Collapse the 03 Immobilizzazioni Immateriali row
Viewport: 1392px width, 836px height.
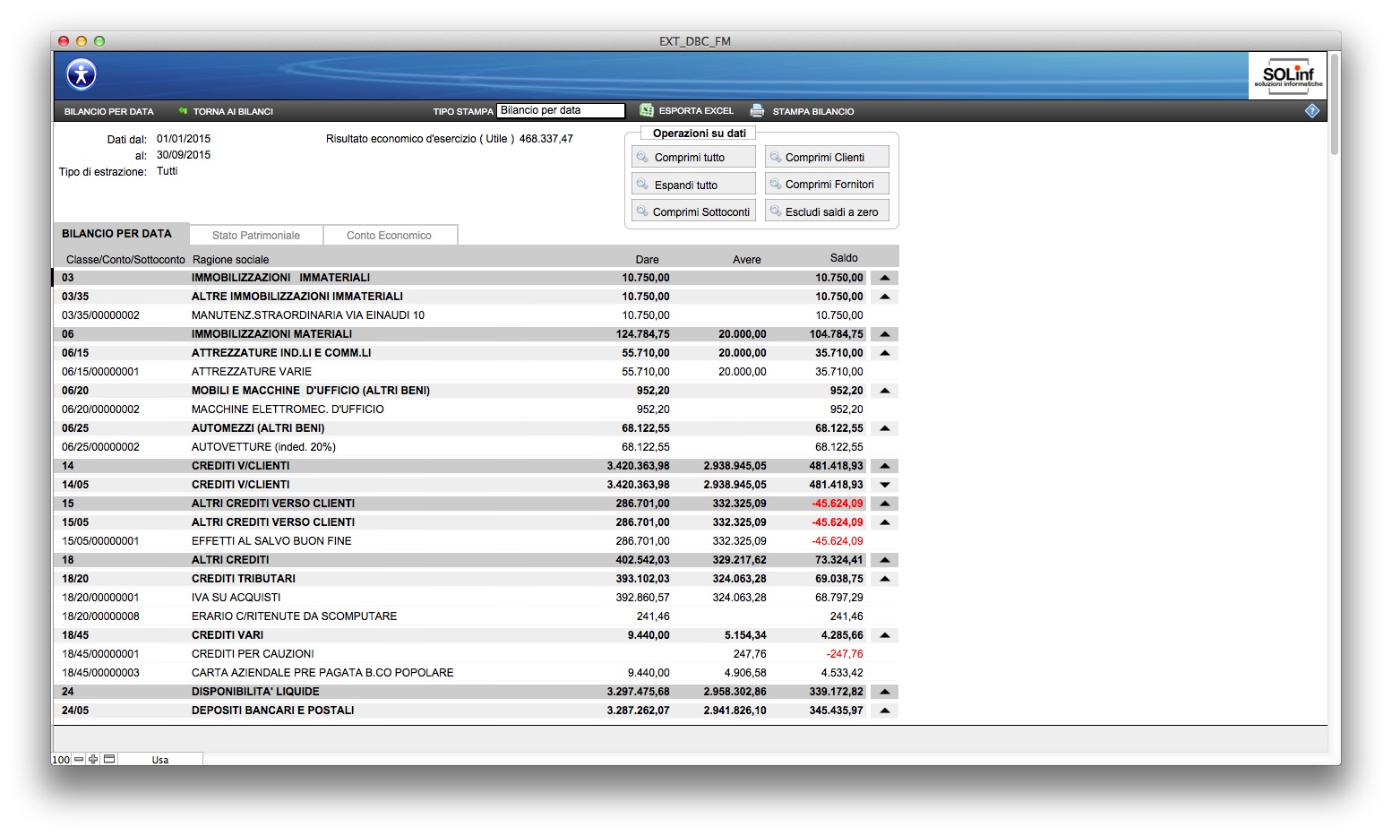pyautogui.click(x=885, y=278)
